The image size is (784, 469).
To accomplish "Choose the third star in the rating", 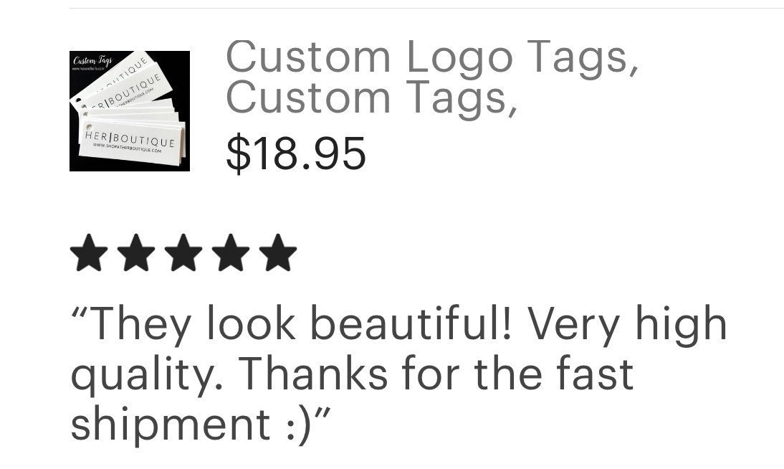I will click(183, 252).
